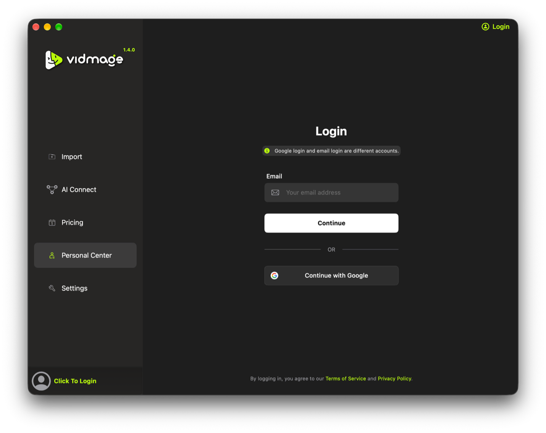Click the Click To Login text

[x=75, y=381]
